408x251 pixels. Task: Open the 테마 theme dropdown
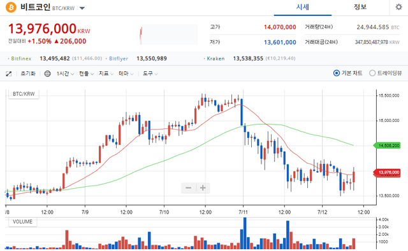pyautogui.click(x=126, y=74)
